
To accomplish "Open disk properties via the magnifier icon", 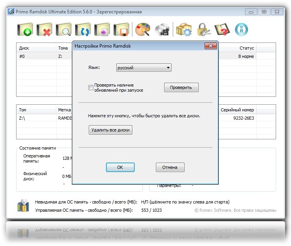I will [x=63, y=30].
